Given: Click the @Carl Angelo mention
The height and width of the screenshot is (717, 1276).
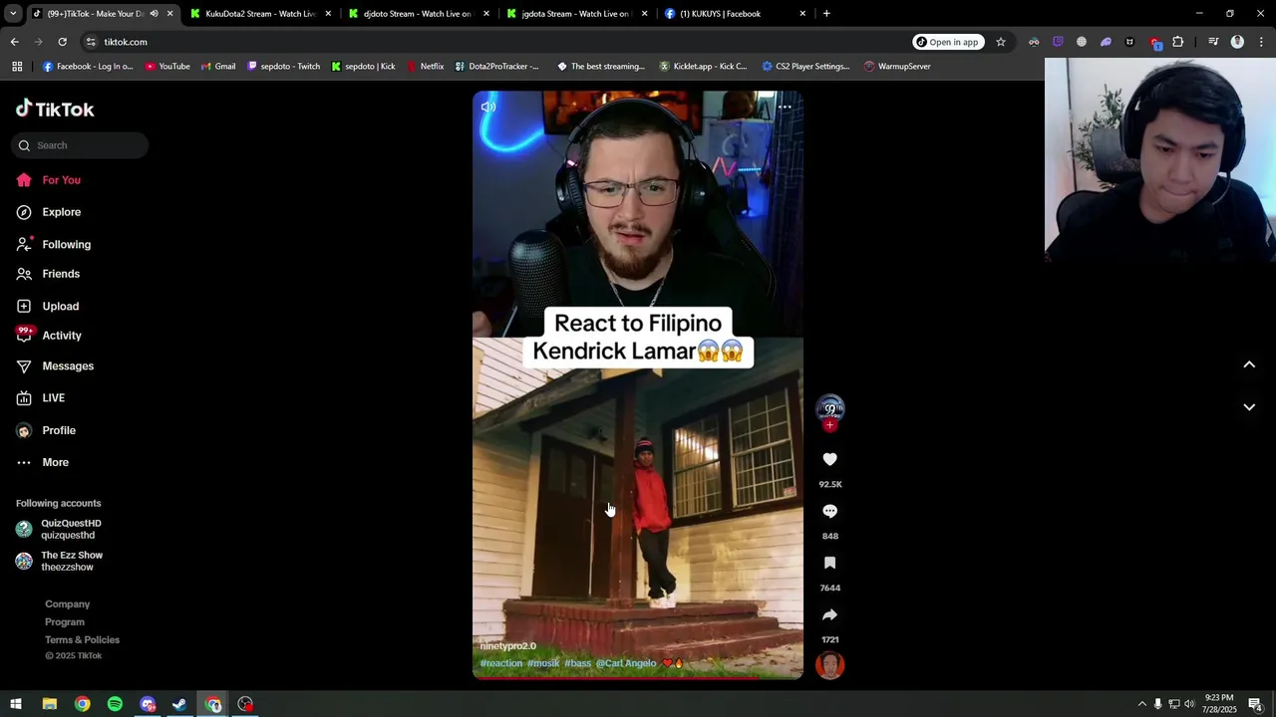Looking at the screenshot, I should (626, 663).
